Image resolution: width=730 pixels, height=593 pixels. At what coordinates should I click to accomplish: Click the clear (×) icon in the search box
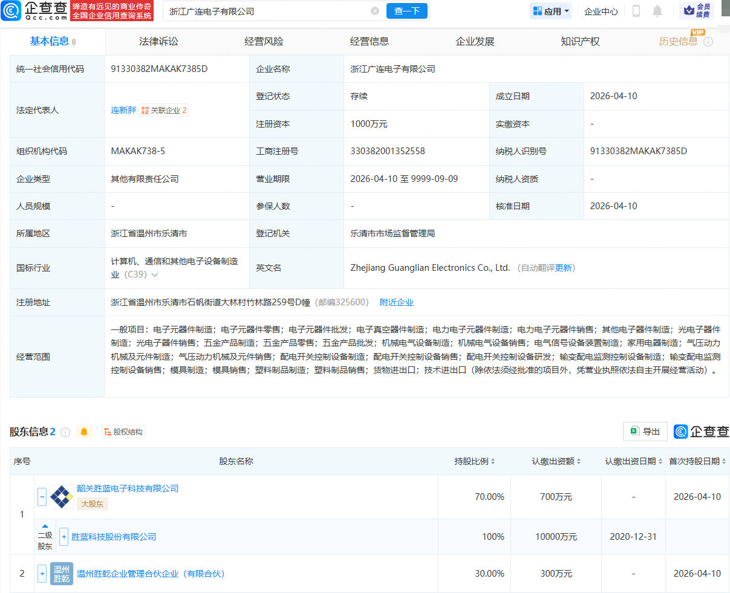374,11
